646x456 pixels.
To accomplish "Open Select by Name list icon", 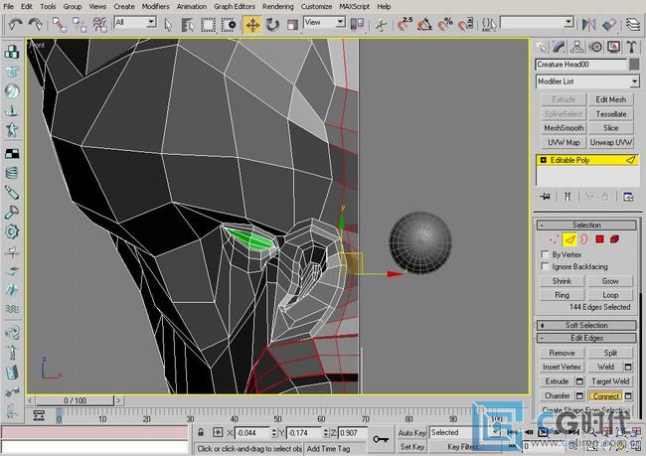I will point(188,25).
